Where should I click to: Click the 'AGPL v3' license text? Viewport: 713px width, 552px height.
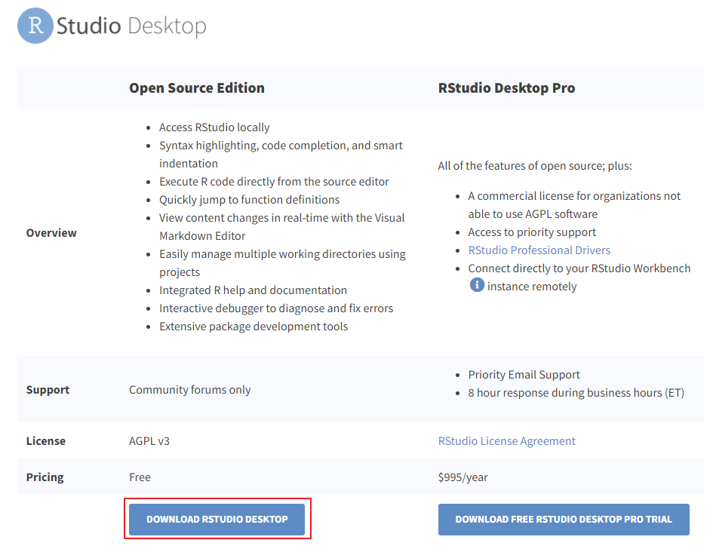[149, 441]
